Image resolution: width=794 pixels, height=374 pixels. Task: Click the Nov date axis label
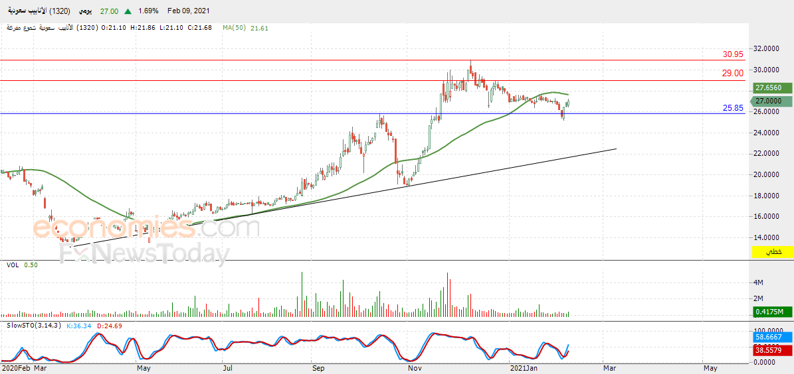point(415,369)
